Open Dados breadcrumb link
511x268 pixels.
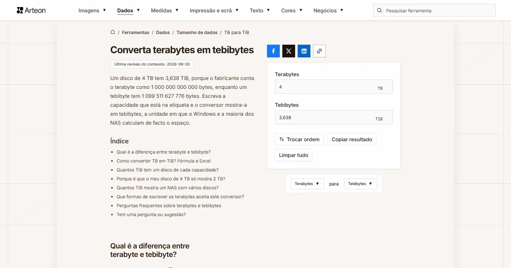coord(163,32)
